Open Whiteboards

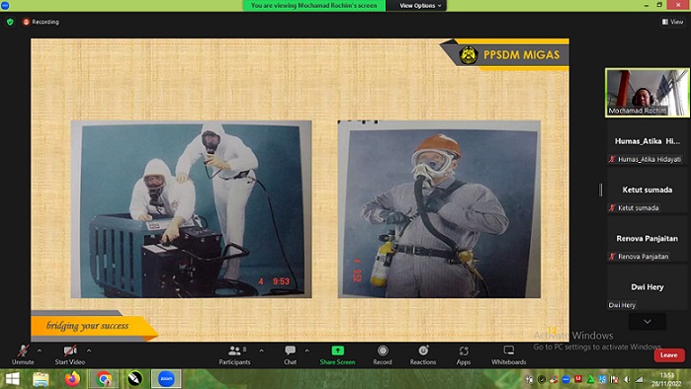point(508,355)
